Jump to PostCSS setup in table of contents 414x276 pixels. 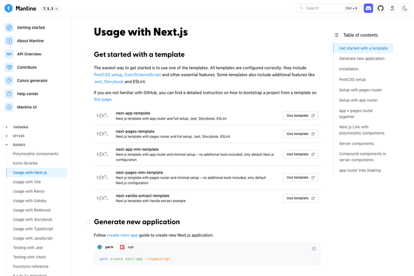pyautogui.click(x=352, y=80)
